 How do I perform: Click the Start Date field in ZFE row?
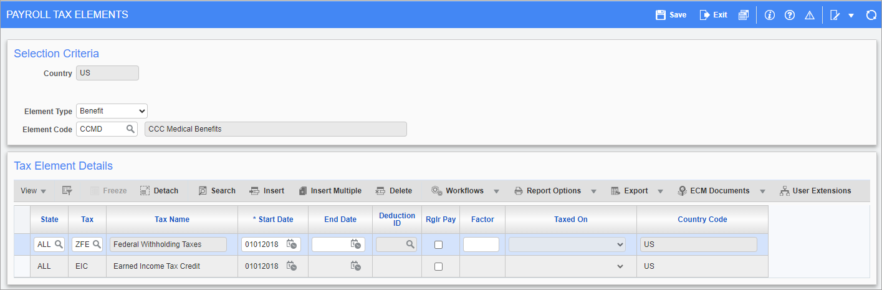tap(271, 244)
